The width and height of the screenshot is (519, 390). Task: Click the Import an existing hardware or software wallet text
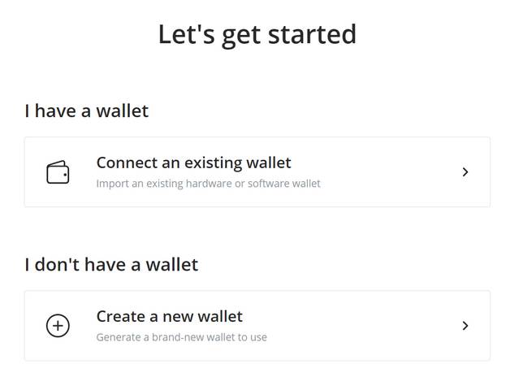(x=208, y=184)
